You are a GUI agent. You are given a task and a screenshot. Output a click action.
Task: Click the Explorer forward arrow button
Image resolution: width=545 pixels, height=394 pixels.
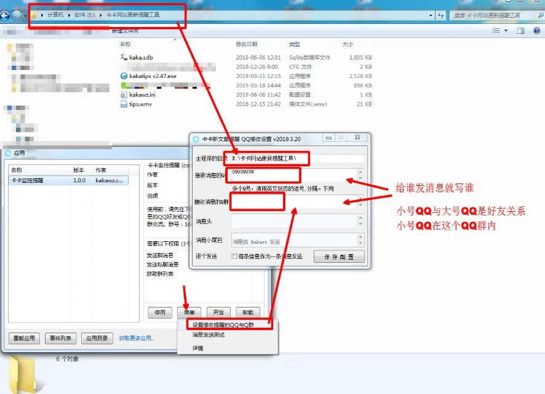click(x=16, y=15)
